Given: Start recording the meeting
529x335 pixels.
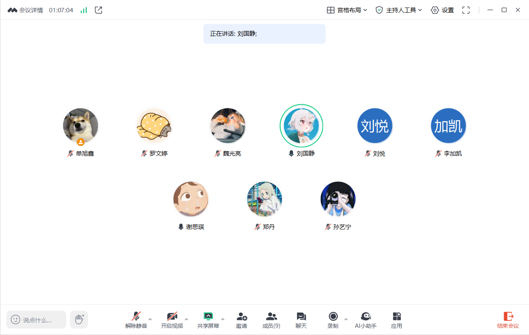Looking at the screenshot, I should coord(333,320).
